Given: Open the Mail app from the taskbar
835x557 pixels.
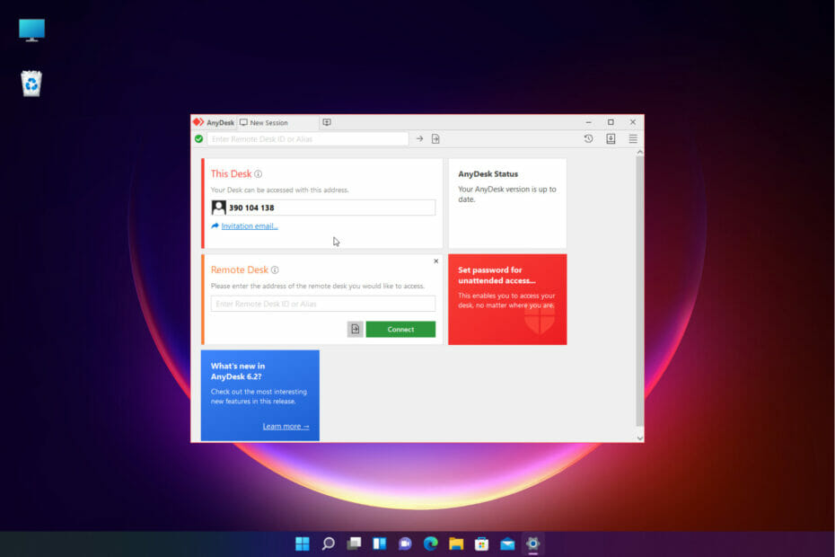Looking at the screenshot, I should (x=507, y=544).
